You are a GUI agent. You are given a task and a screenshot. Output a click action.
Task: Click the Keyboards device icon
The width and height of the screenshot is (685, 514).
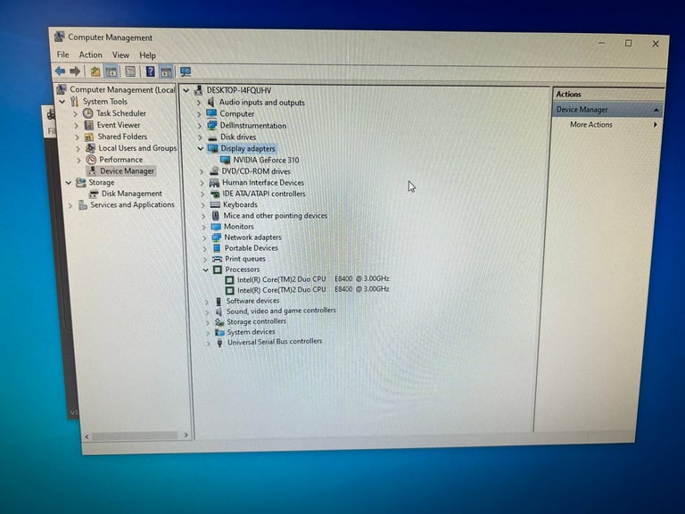[x=215, y=204]
